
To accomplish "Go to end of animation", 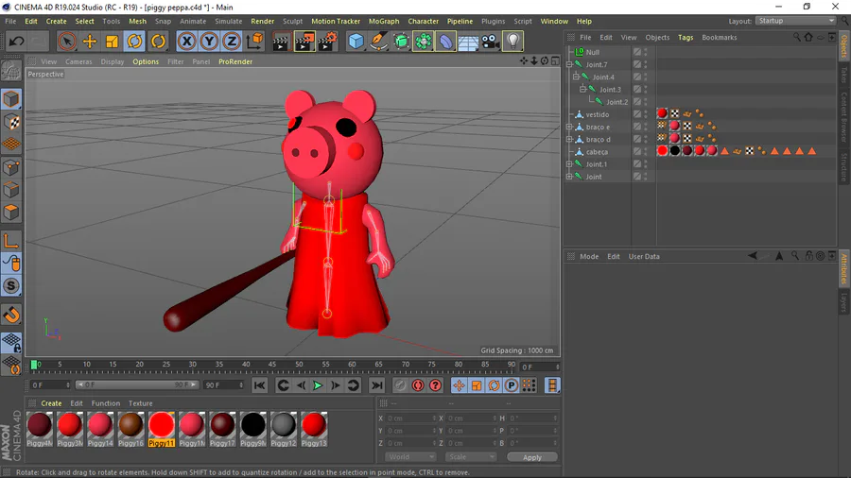I will point(376,385).
